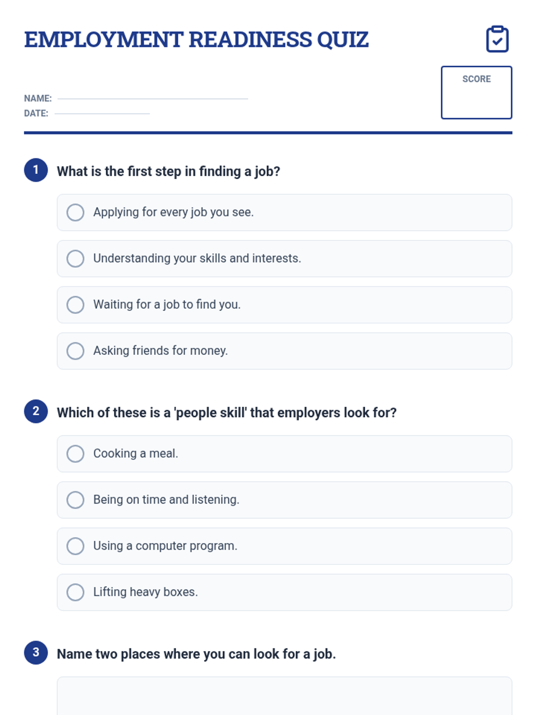Viewport: 536px width, 715px height.
Task: Click the question 3 number badge
Action: [36, 652]
